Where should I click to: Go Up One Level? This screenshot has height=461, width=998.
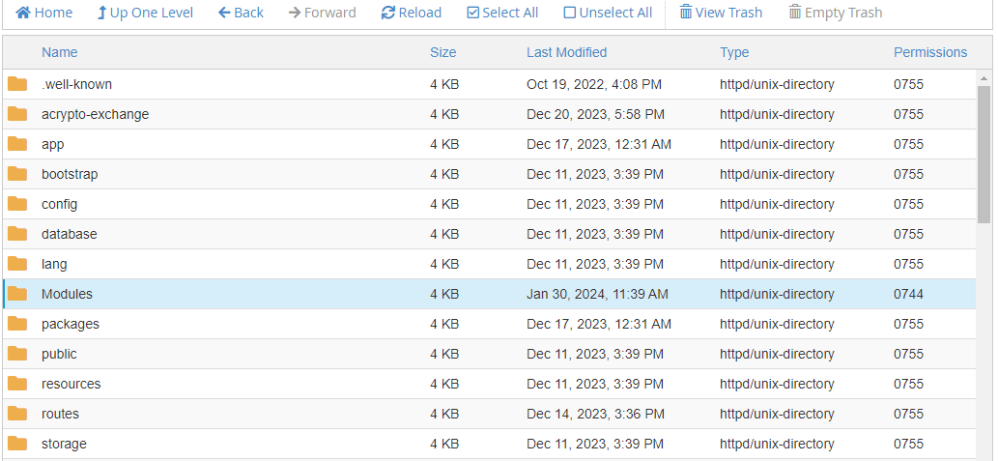[x=145, y=13]
